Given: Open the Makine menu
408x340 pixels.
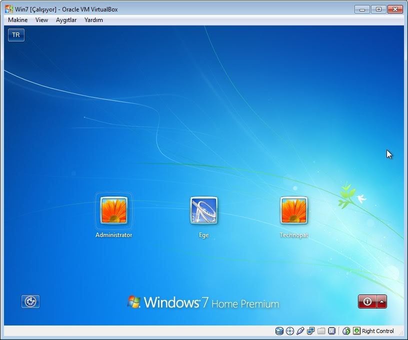Looking at the screenshot, I should [x=18, y=20].
